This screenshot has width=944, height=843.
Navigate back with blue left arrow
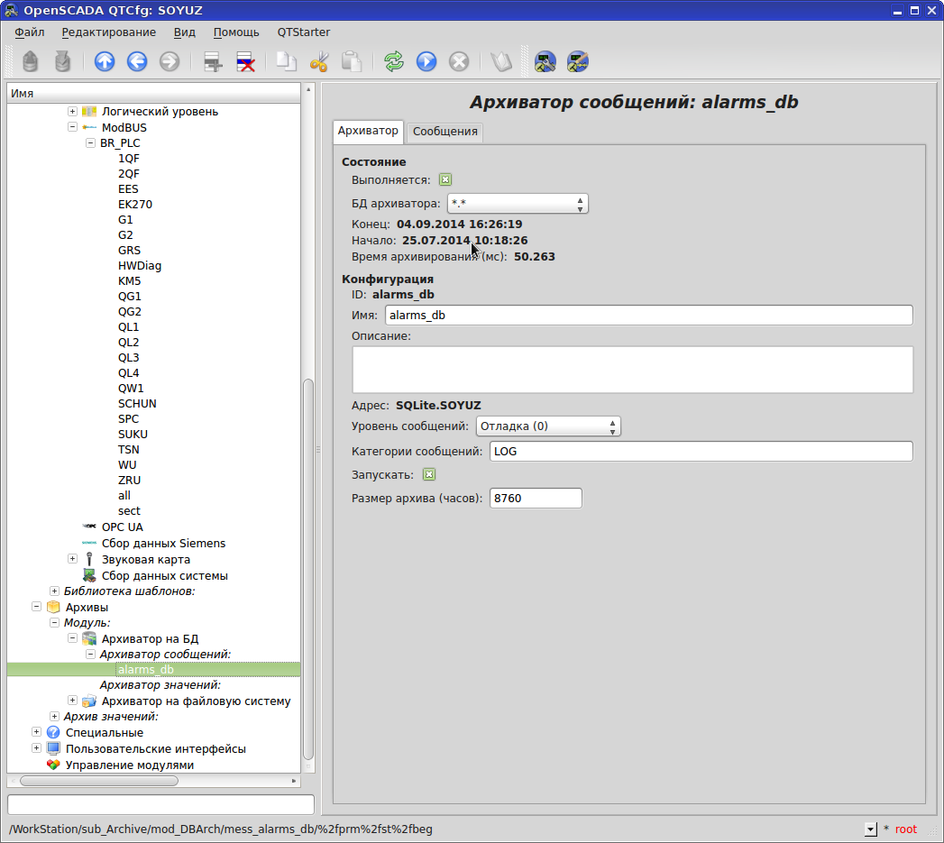click(x=137, y=61)
